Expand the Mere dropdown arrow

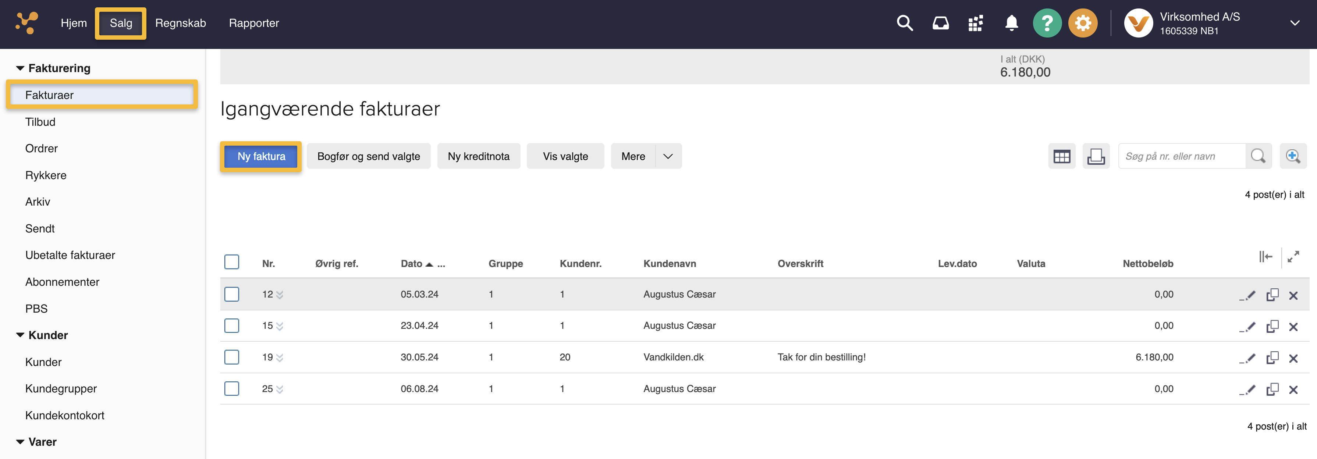coord(668,156)
